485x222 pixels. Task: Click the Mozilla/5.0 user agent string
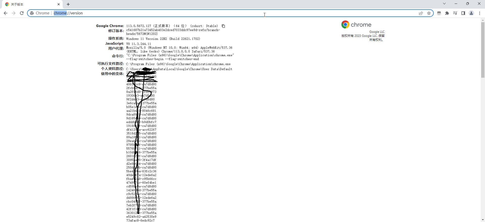click(x=179, y=49)
